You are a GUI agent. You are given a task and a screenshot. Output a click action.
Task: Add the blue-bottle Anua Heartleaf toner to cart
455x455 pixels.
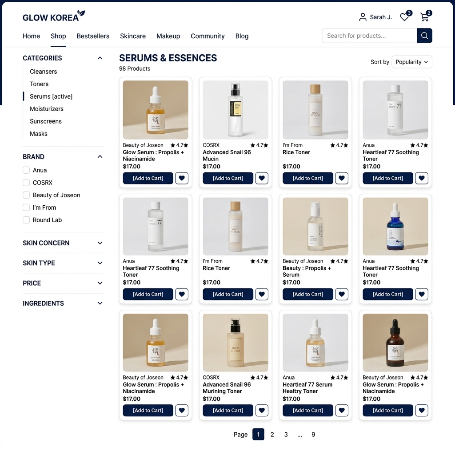[x=387, y=294]
